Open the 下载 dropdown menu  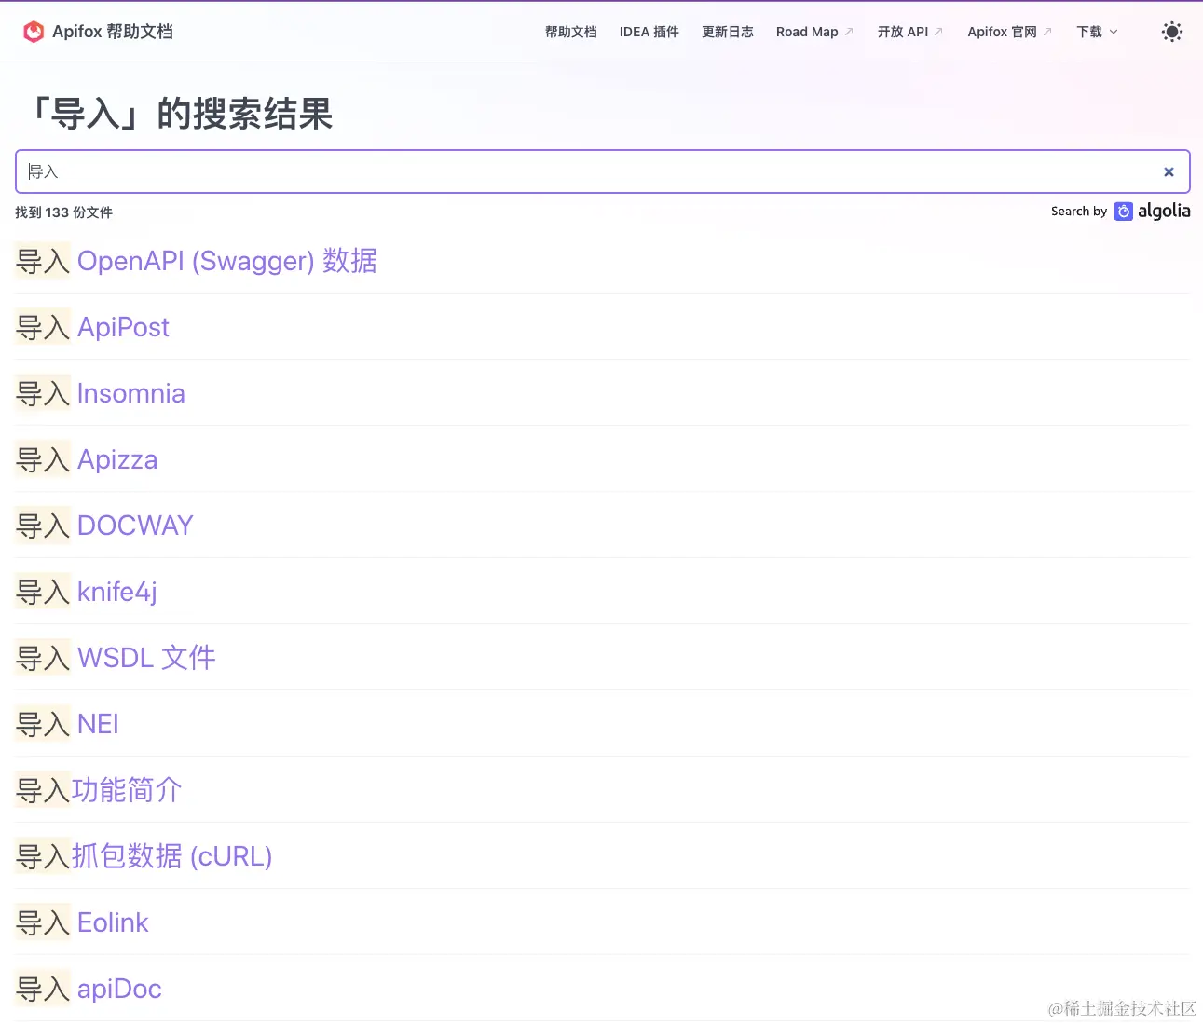(1097, 32)
